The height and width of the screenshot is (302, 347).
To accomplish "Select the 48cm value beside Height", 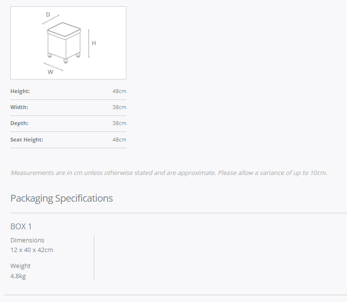I will 119,91.
